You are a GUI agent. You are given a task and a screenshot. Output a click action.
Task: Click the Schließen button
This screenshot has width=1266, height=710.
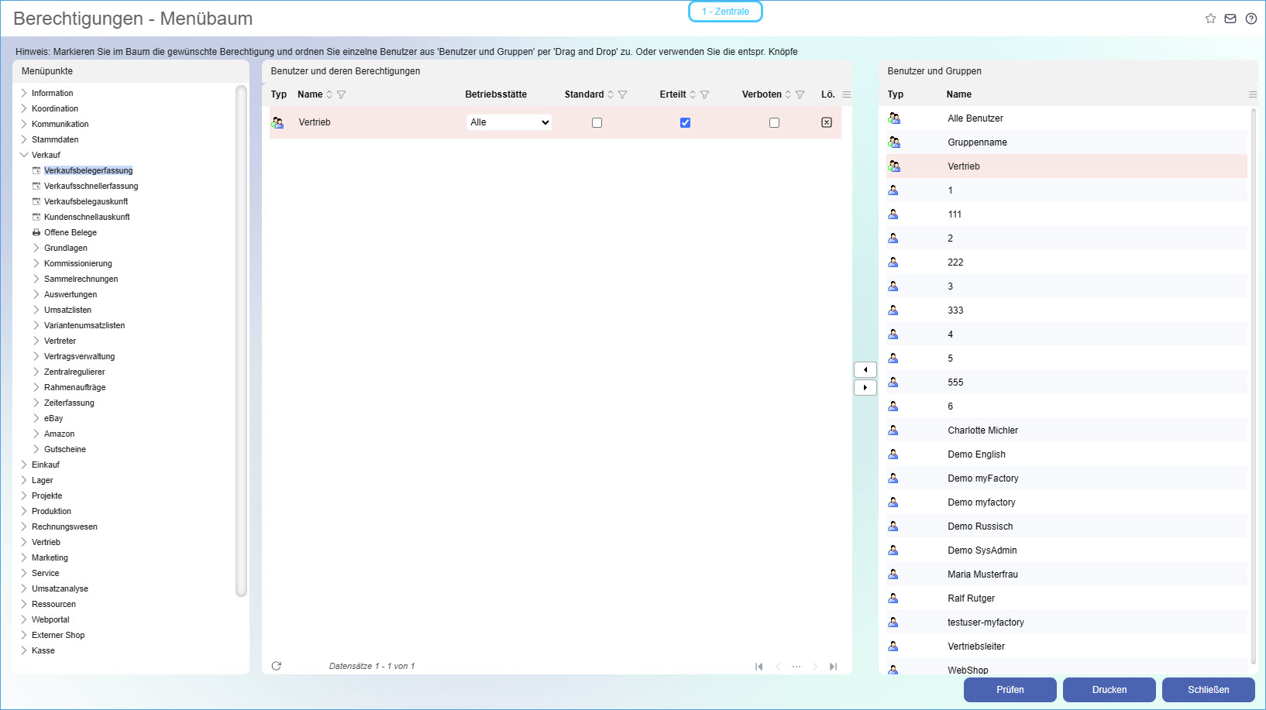[1208, 689]
